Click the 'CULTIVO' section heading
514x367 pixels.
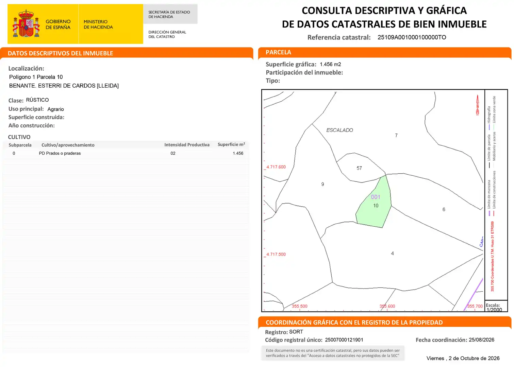[19, 137]
